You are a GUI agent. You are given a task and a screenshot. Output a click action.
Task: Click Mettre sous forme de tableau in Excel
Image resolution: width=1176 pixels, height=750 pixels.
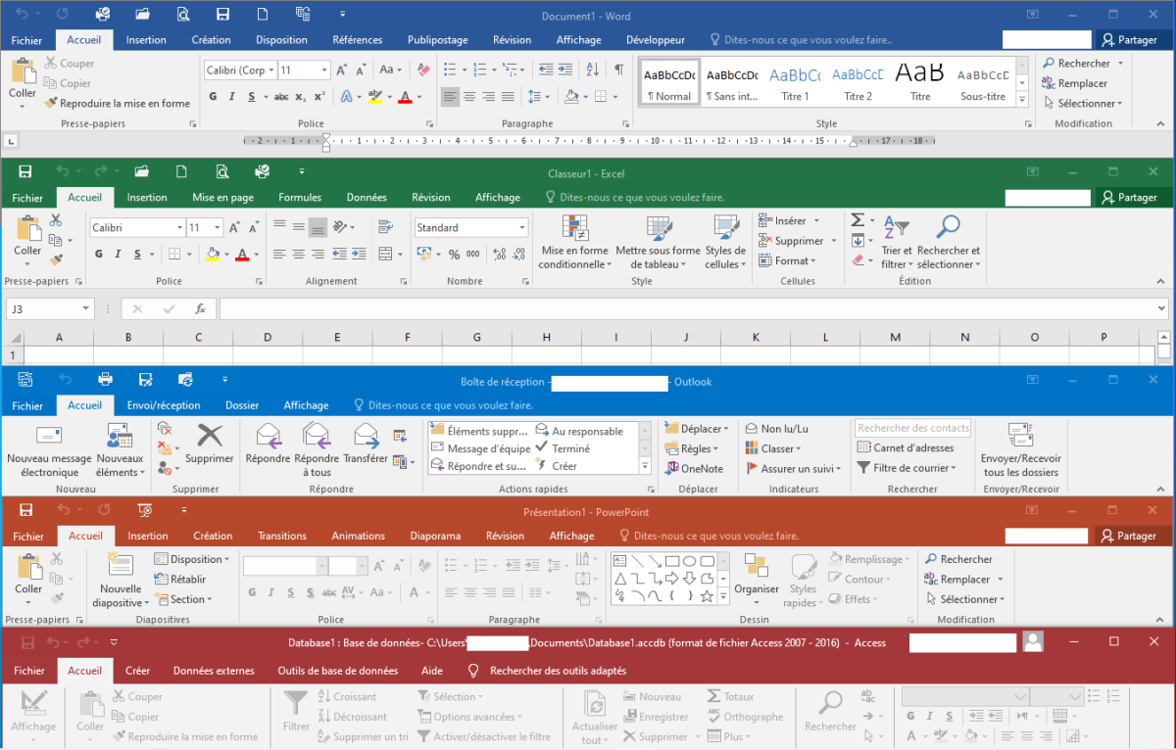[658, 242]
